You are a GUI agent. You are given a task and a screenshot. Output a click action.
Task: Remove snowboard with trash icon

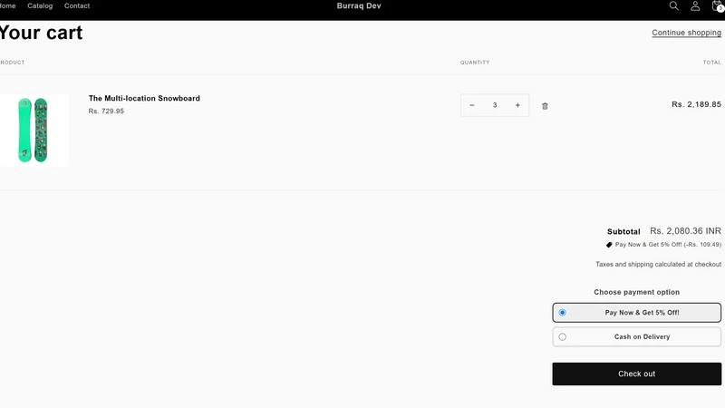click(545, 106)
